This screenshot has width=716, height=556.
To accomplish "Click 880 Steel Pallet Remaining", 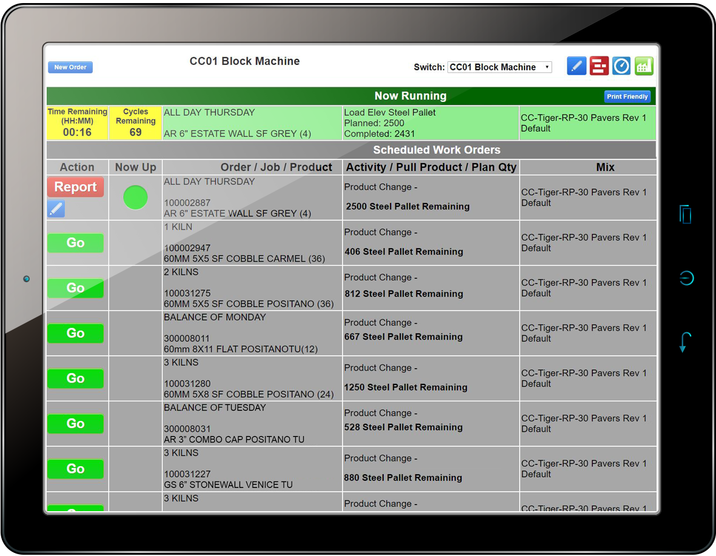I will (403, 478).
